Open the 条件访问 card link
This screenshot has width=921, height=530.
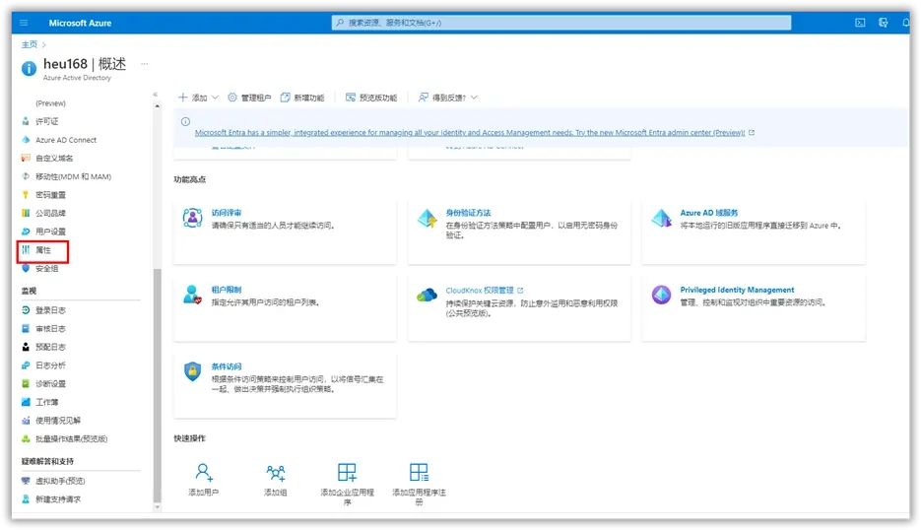coord(227,366)
